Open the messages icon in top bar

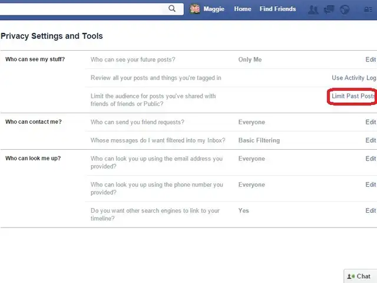point(329,9)
